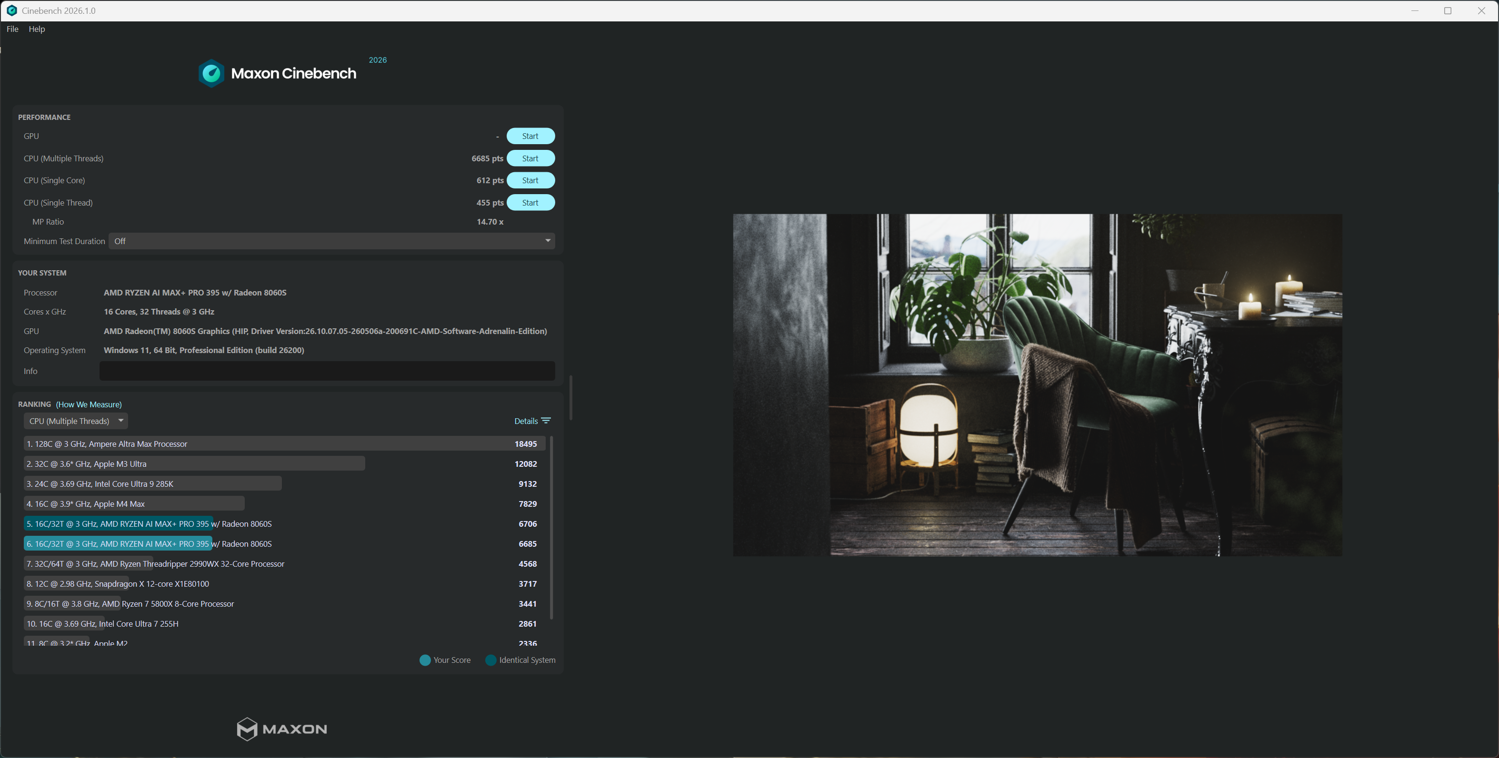Click the left panel vertical scrollbar
This screenshot has height=758, width=1499.
click(571, 398)
